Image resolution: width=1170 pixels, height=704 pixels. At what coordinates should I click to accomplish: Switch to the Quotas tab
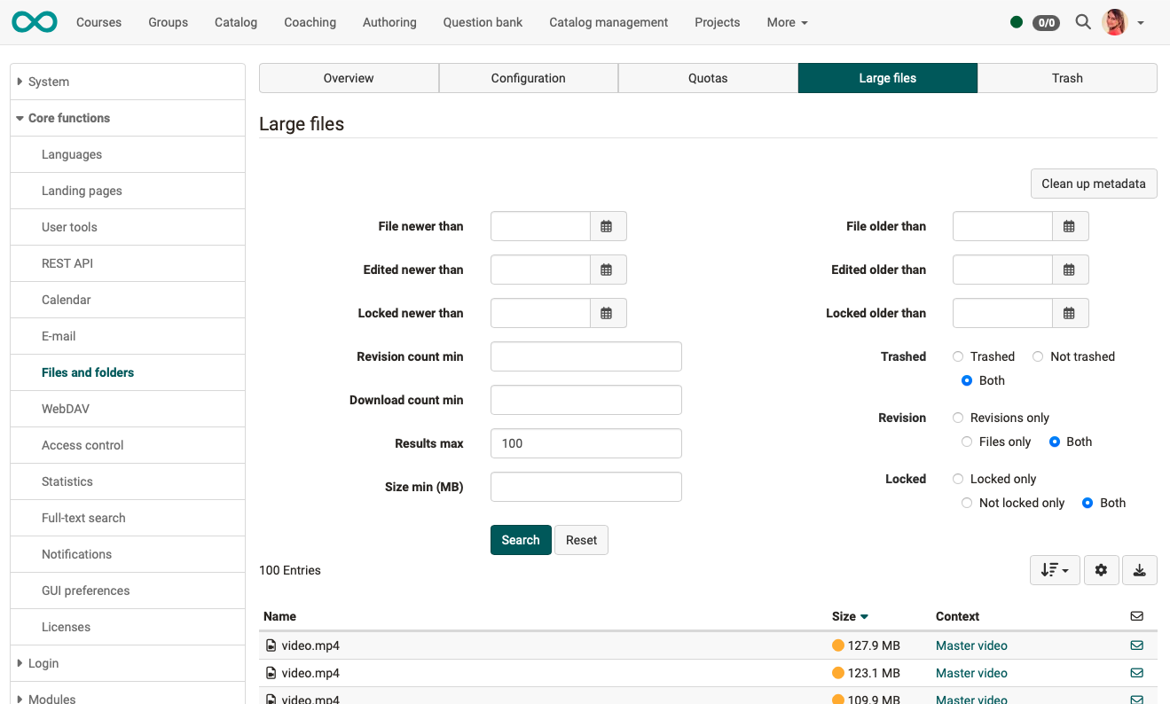708,78
